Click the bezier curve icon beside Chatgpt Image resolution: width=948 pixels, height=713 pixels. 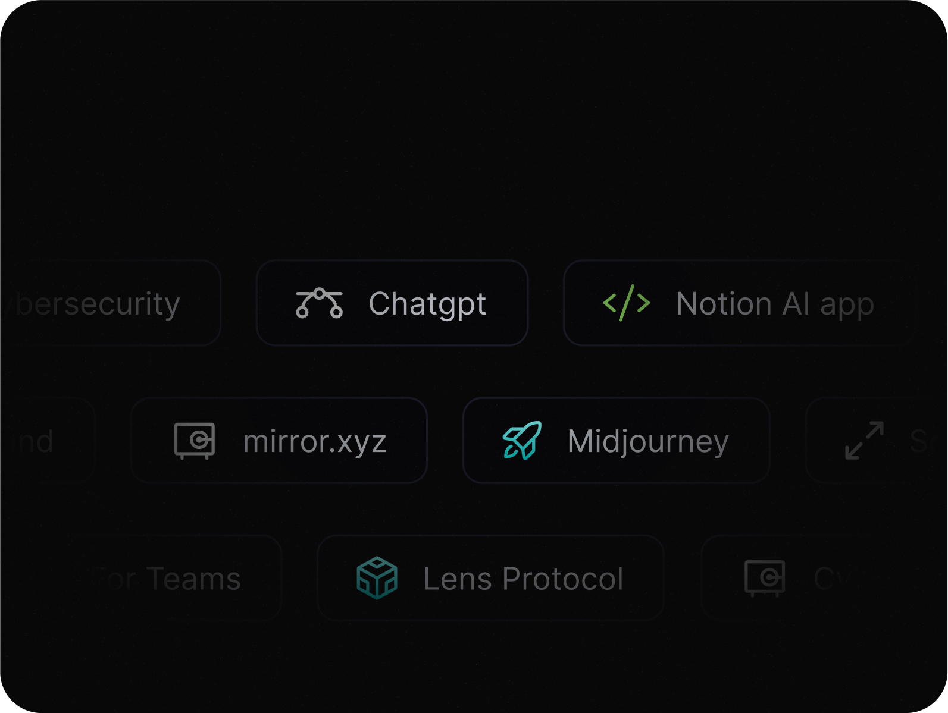[319, 303]
